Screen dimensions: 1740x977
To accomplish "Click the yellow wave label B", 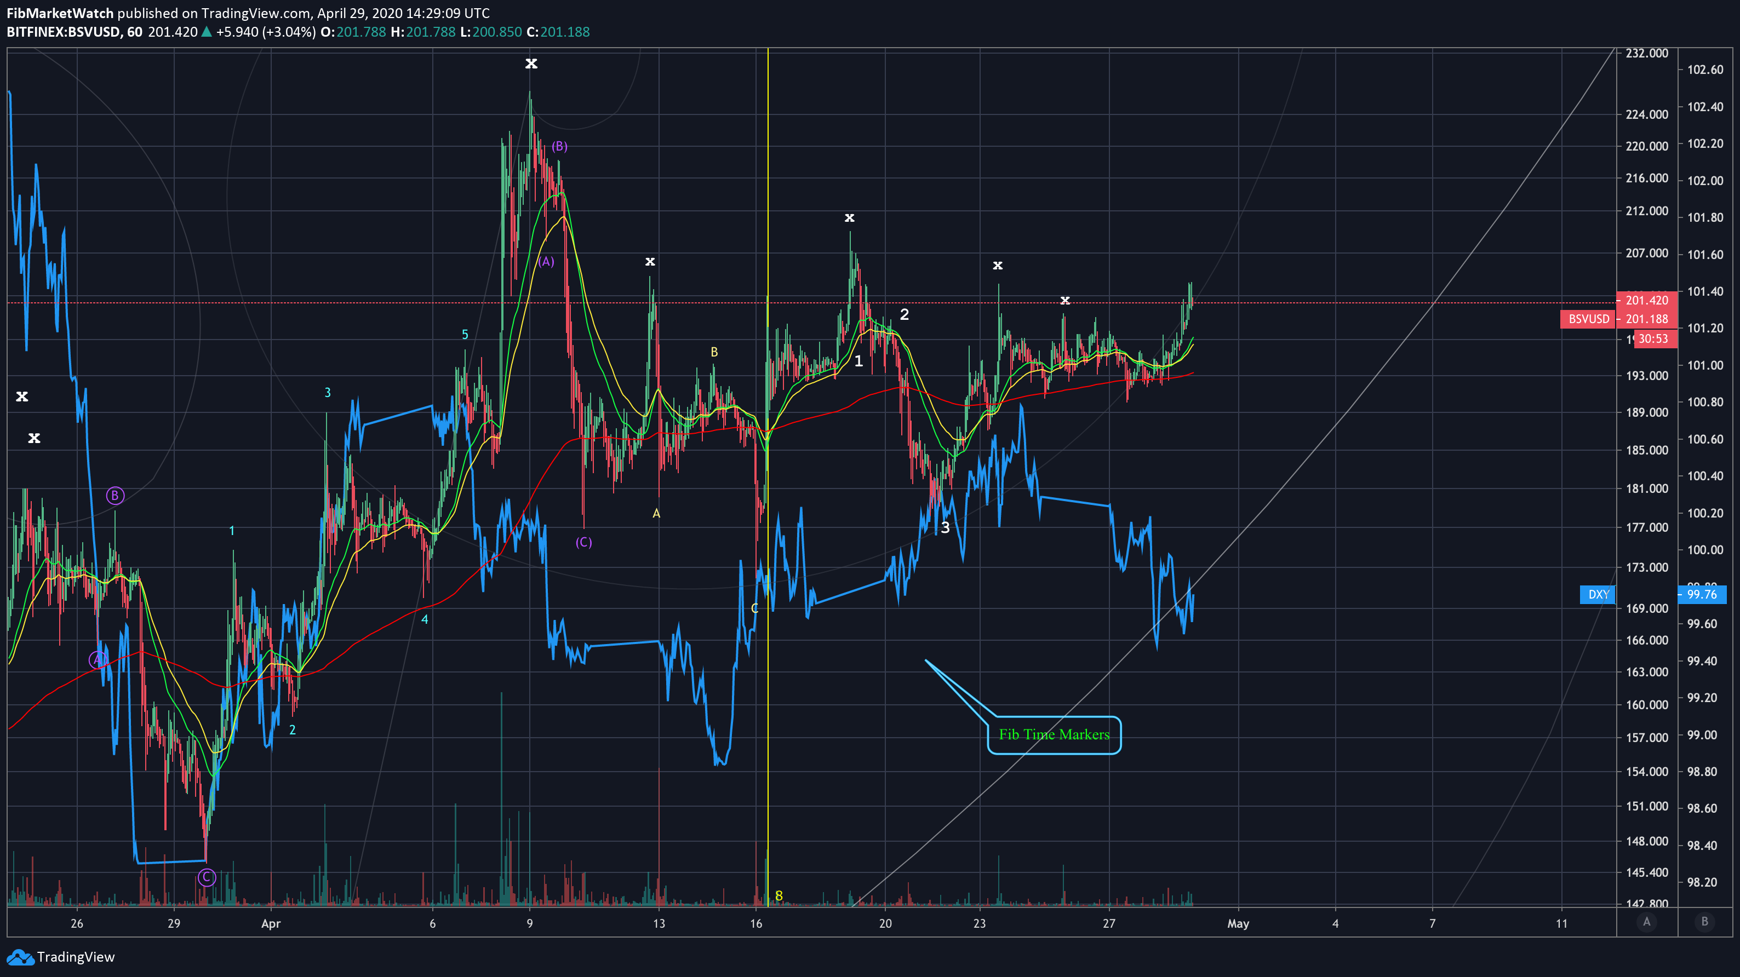I will coord(714,353).
